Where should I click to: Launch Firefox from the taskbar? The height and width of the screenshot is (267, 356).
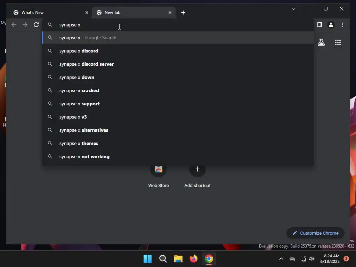[193, 259]
